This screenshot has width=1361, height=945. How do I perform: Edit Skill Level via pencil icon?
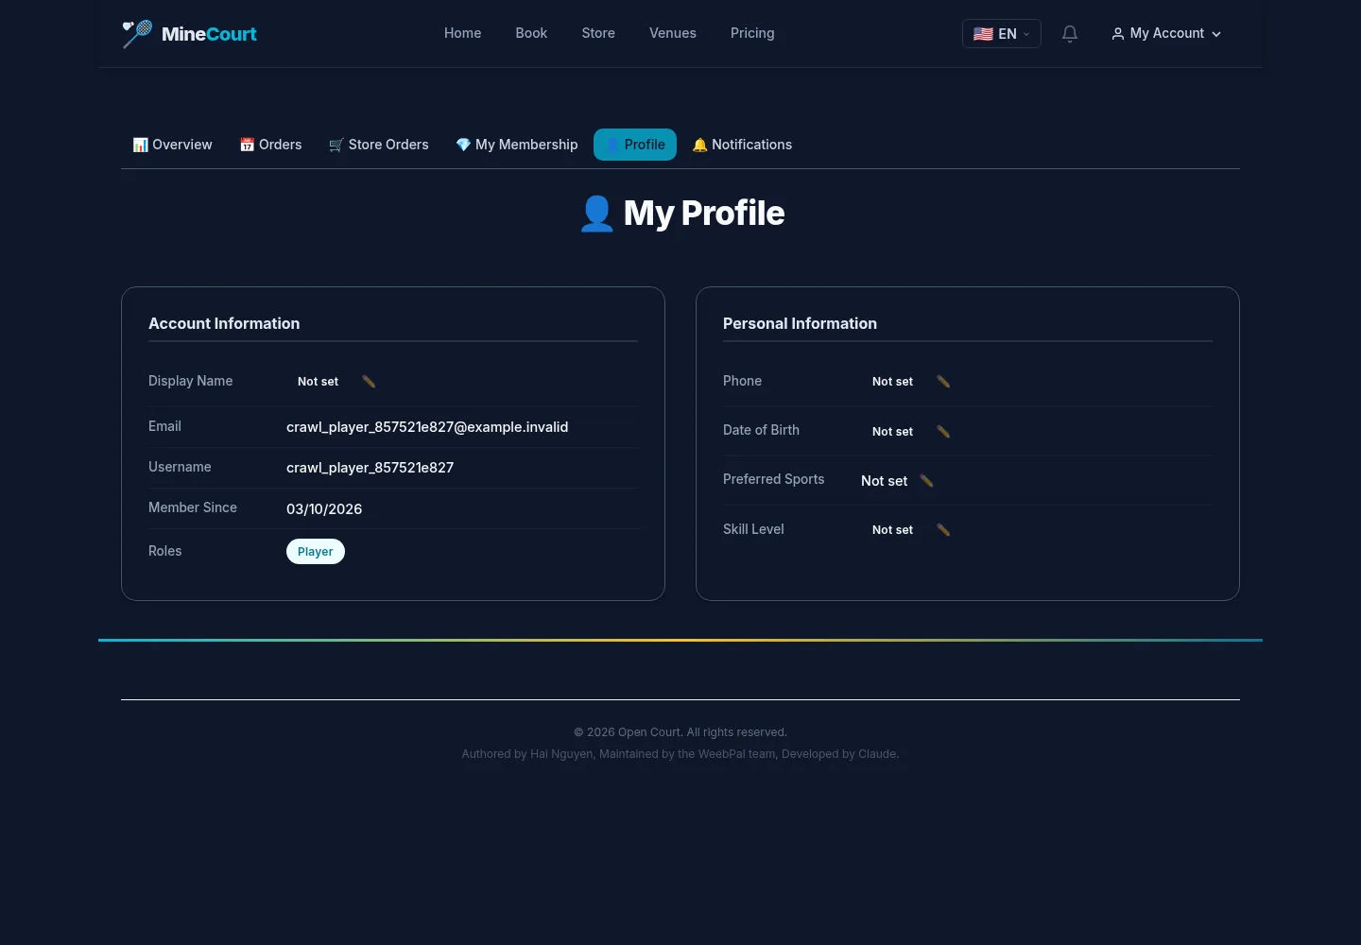point(943,530)
